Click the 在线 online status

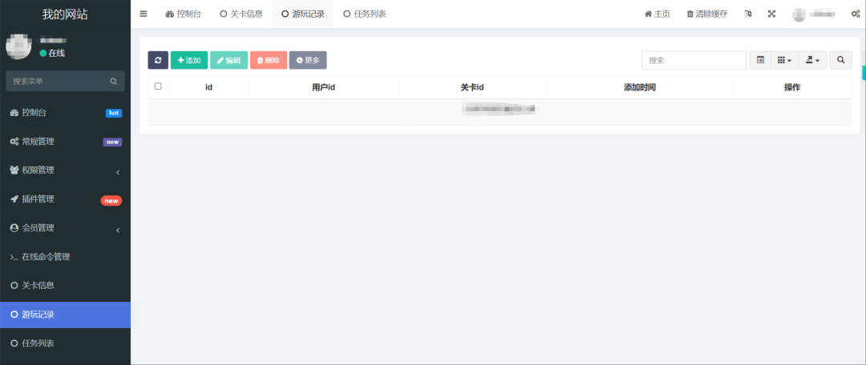pyautogui.click(x=52, y=53)
